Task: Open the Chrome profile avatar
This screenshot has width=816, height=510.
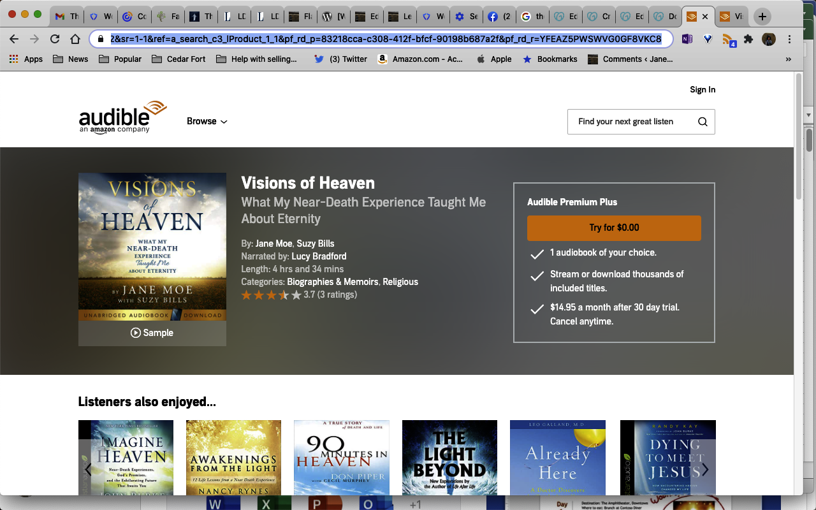Action: [x=769, y=39]
